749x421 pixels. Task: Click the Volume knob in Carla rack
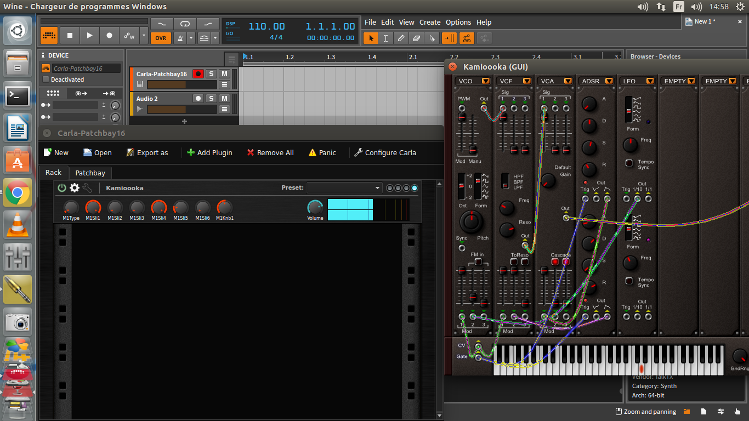click(x=315, y=207)
